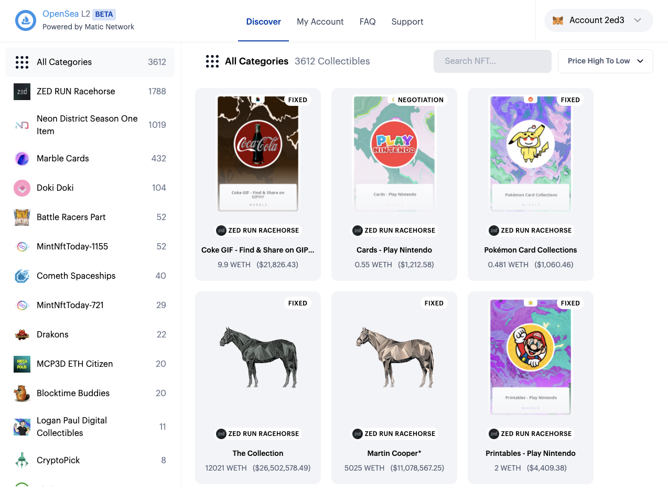The image size is (668, 491).
Task: Click the MCP3D ETH Citizen Megapolis icon
Action: pos(22,364)
